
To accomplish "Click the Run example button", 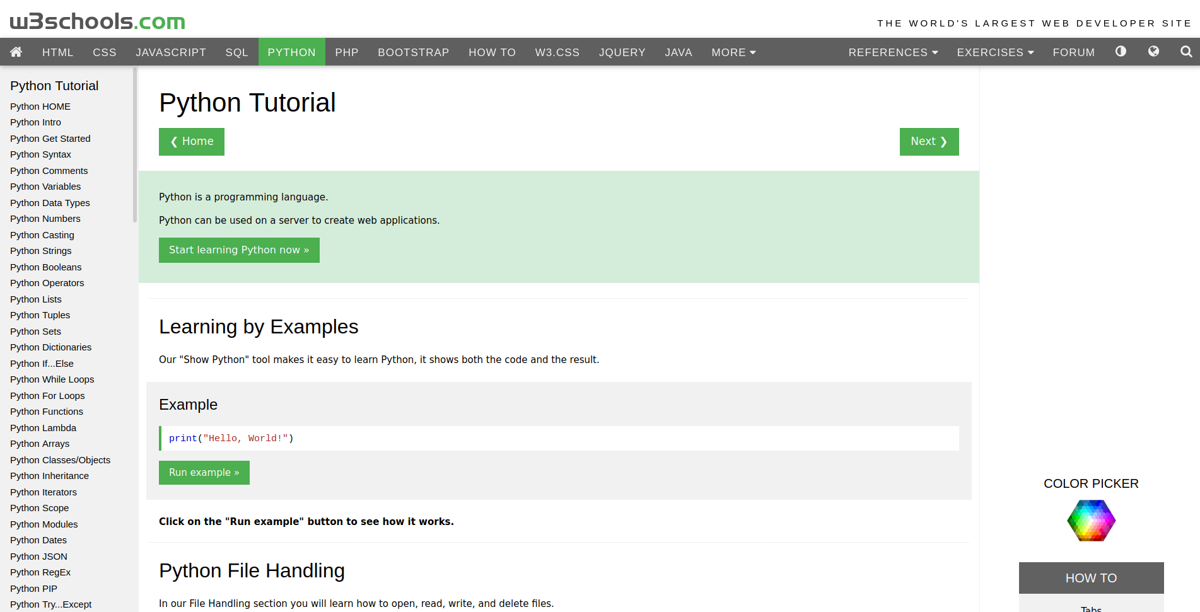I will click(204, 473).
